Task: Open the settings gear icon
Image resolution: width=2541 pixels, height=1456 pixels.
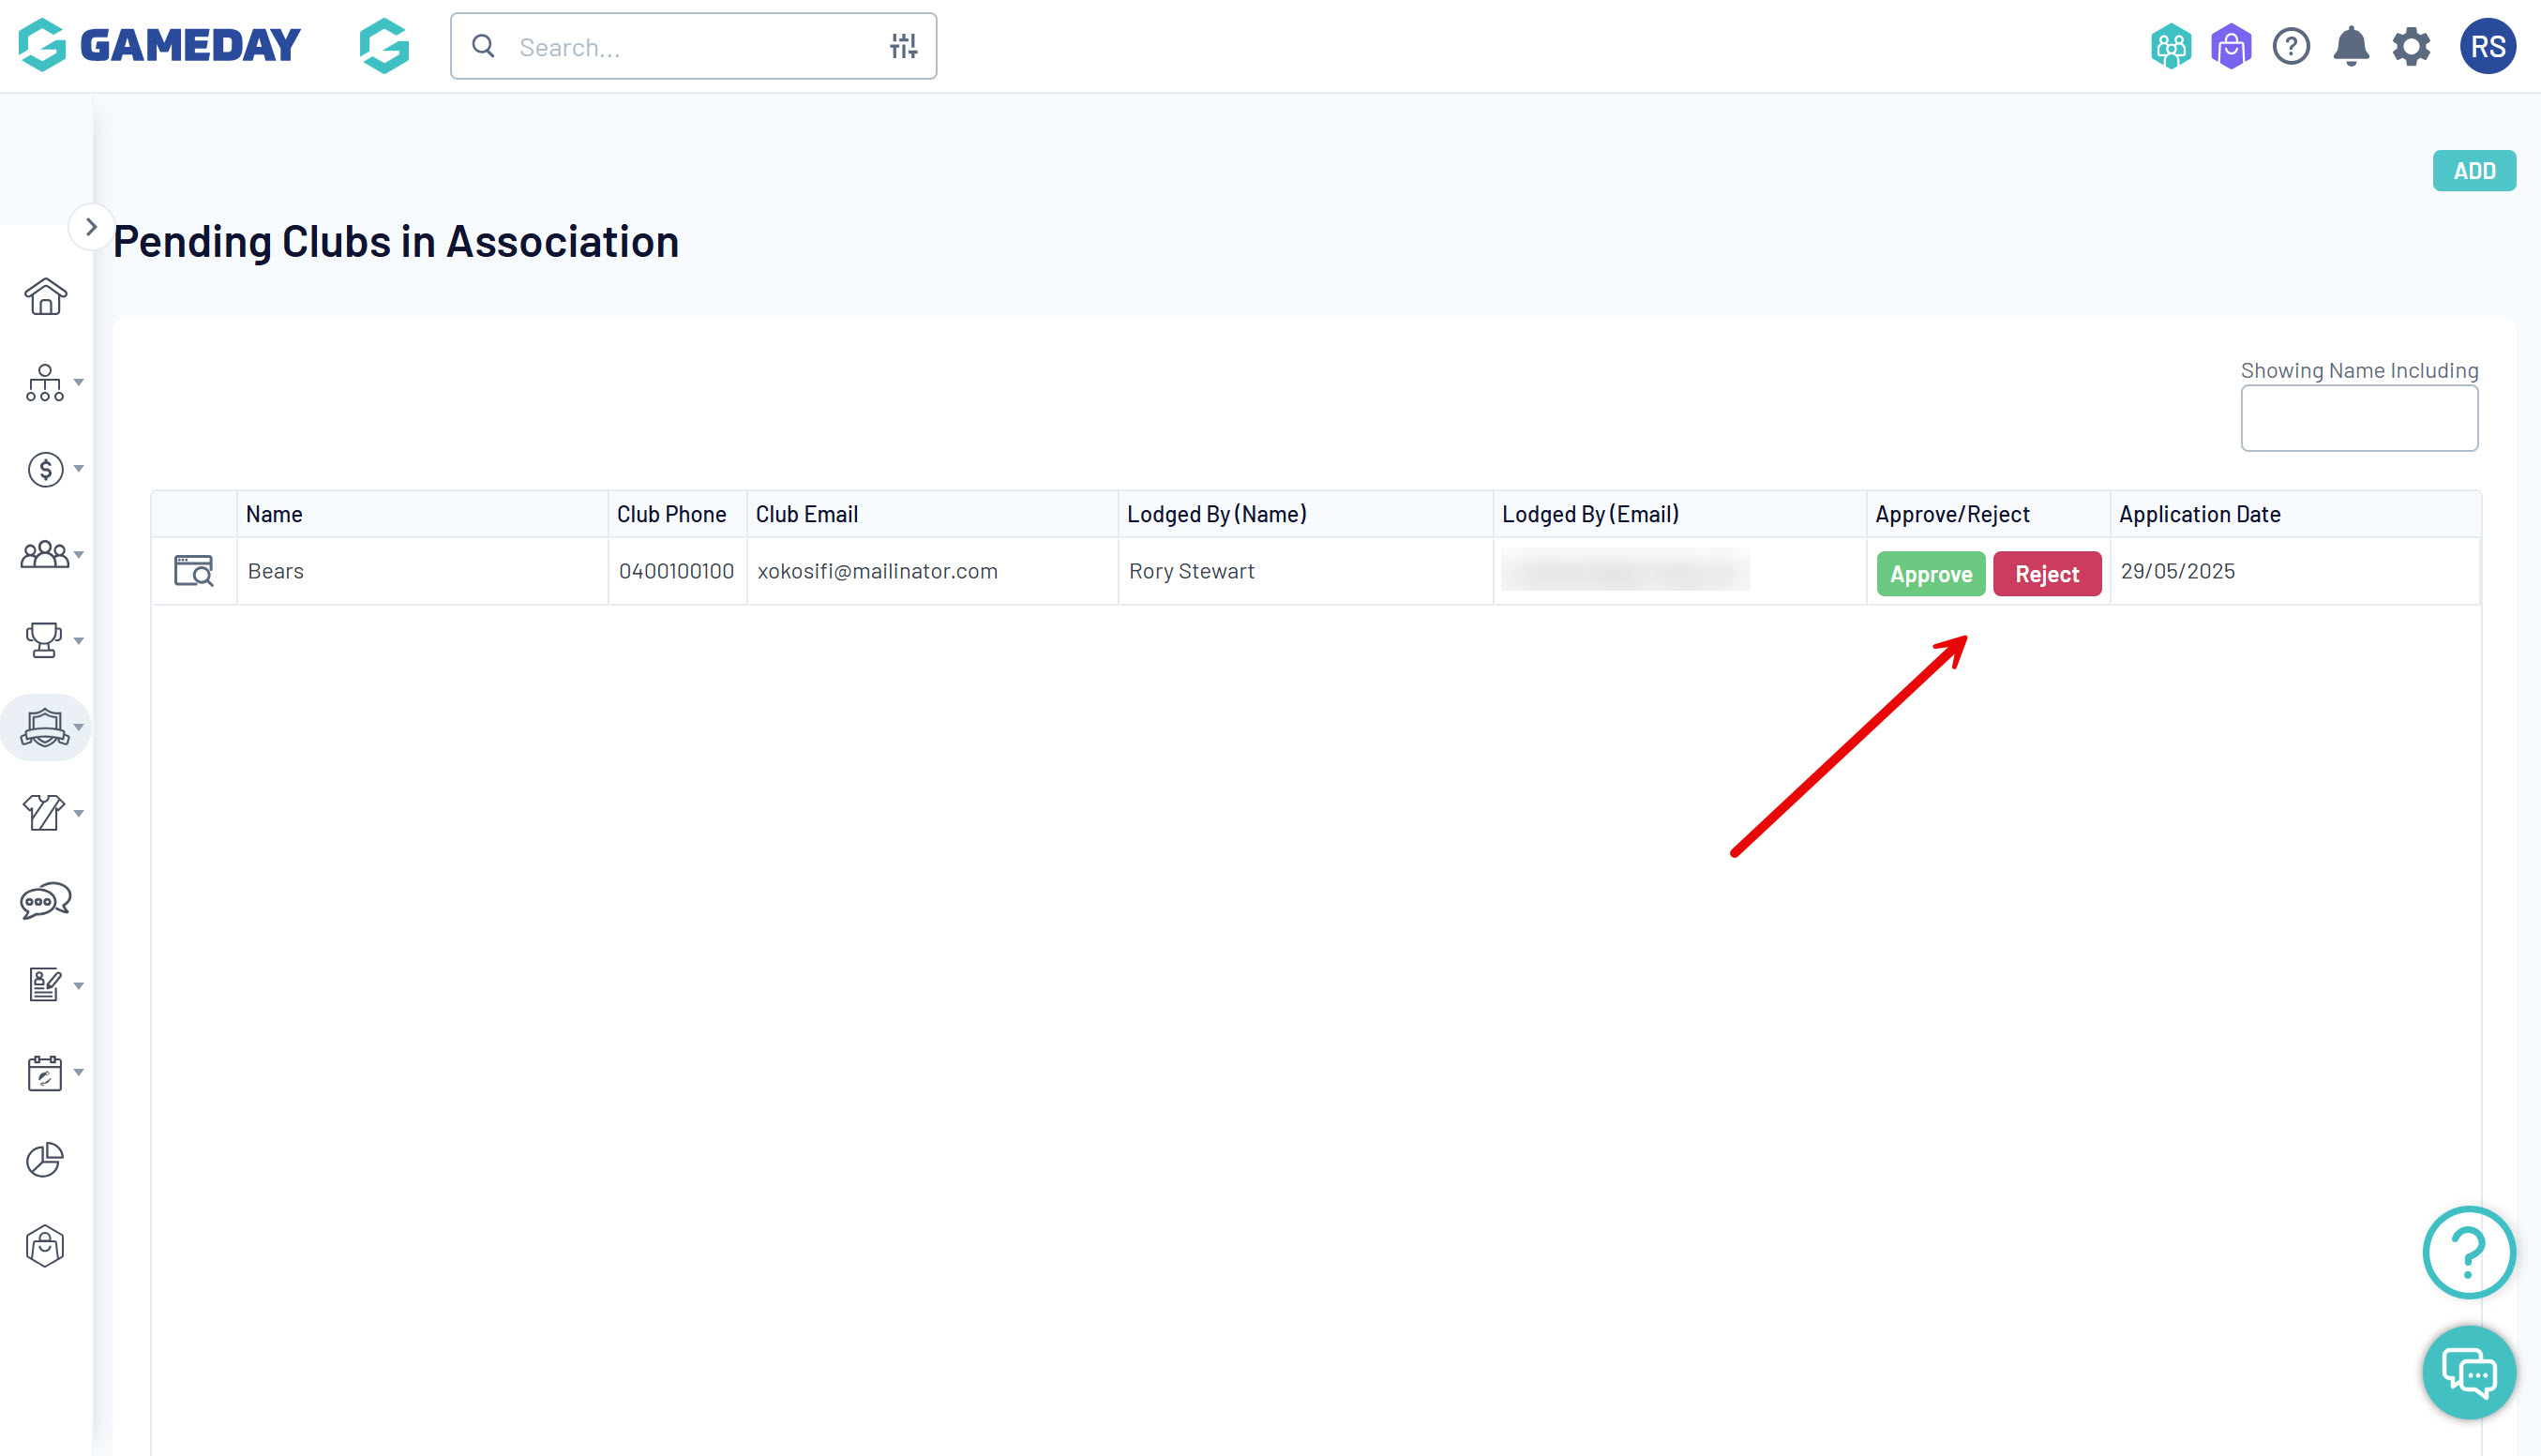Action: [x=2411, y=46]
